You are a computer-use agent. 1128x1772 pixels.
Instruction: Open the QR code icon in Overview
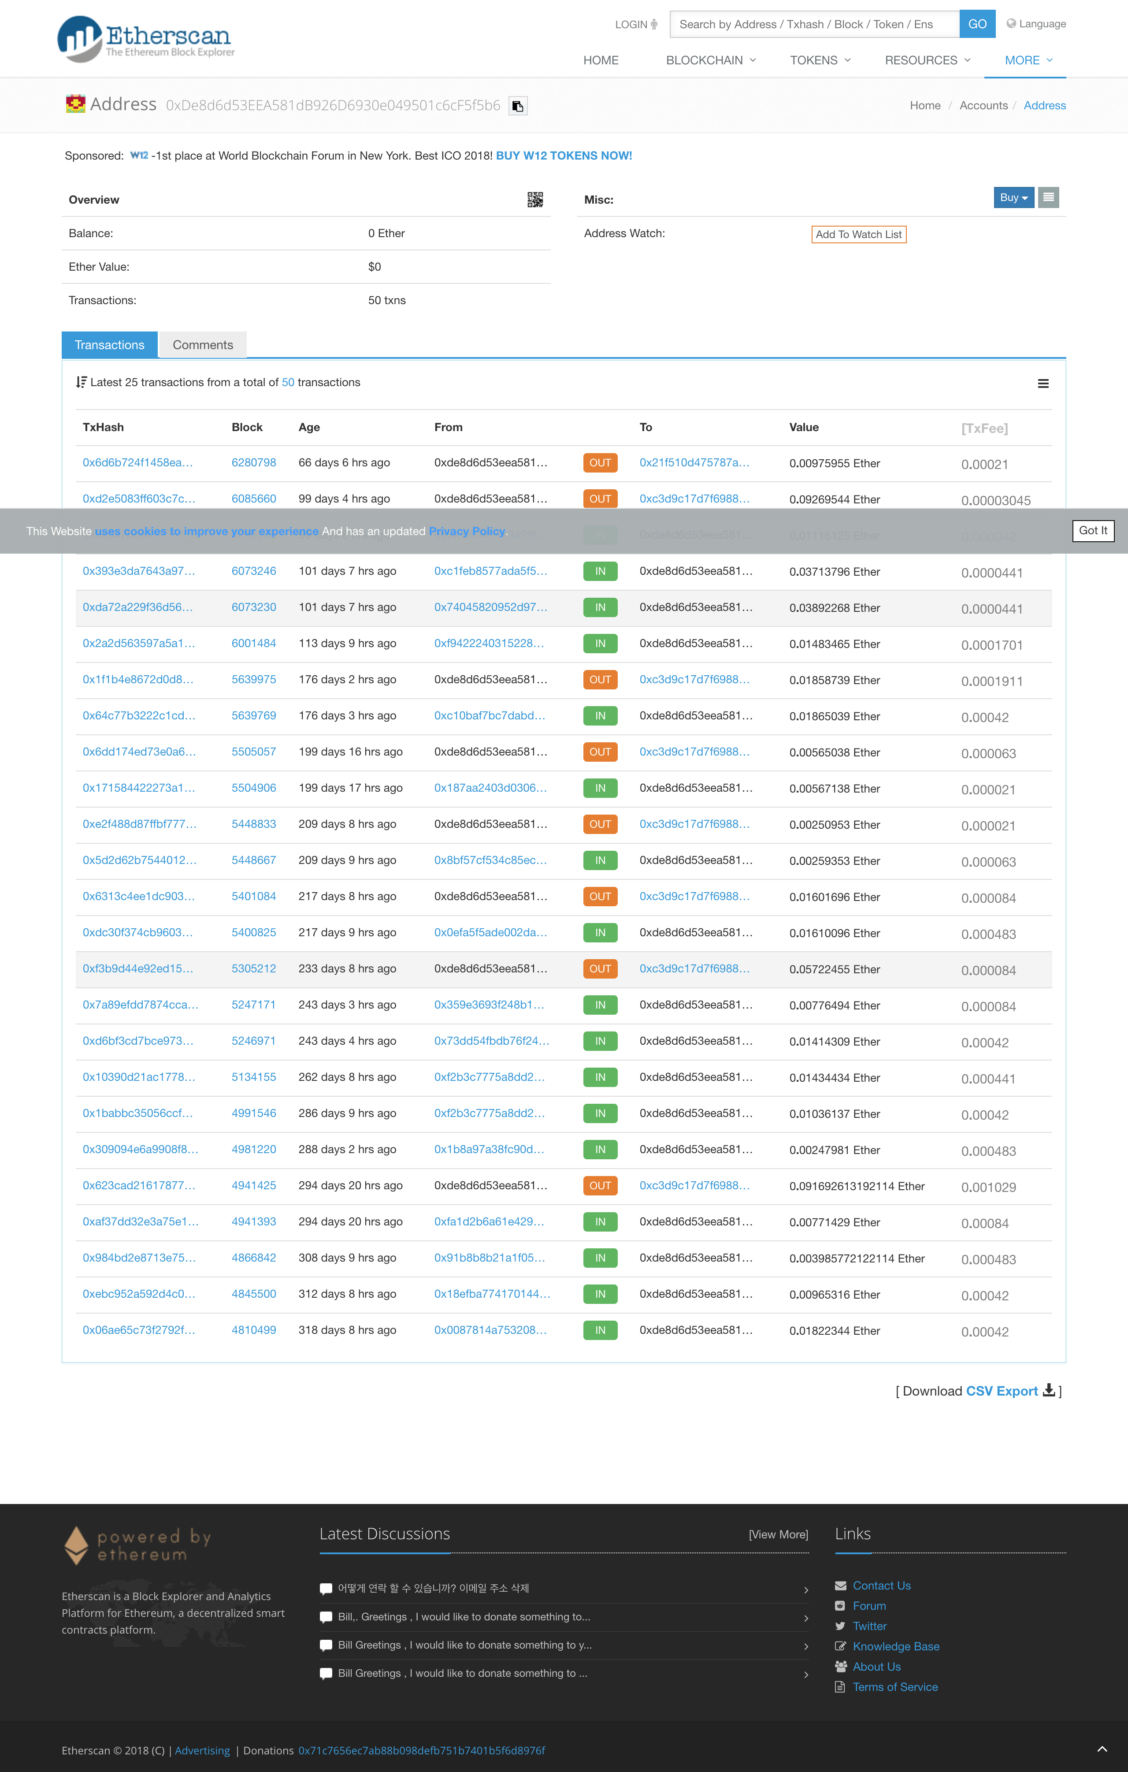coord(535,199)
